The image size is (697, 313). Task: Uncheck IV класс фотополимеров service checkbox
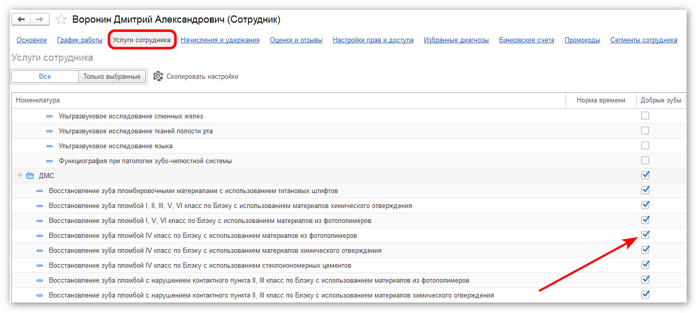coord(645,235)
